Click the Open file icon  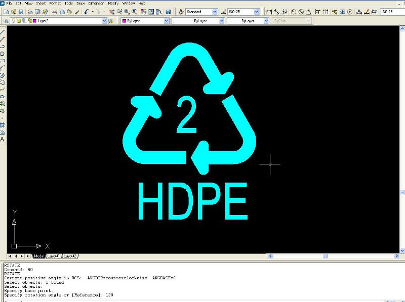(x=14, y=12)
